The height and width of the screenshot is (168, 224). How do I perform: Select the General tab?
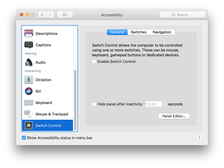point(117,32)
